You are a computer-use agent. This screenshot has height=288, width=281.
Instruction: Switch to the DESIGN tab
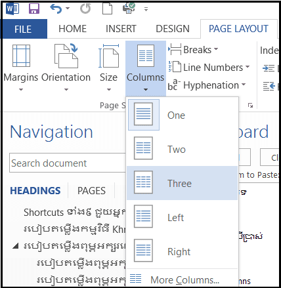173,29
